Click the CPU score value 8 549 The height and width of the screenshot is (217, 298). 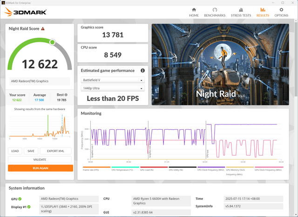[113, 55]
